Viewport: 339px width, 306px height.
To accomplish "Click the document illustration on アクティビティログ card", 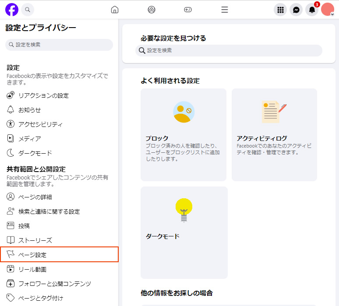I will (274, 112).
